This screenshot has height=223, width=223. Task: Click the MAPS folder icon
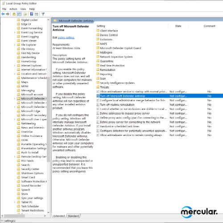pyautogui.click(x=98, y=44)
